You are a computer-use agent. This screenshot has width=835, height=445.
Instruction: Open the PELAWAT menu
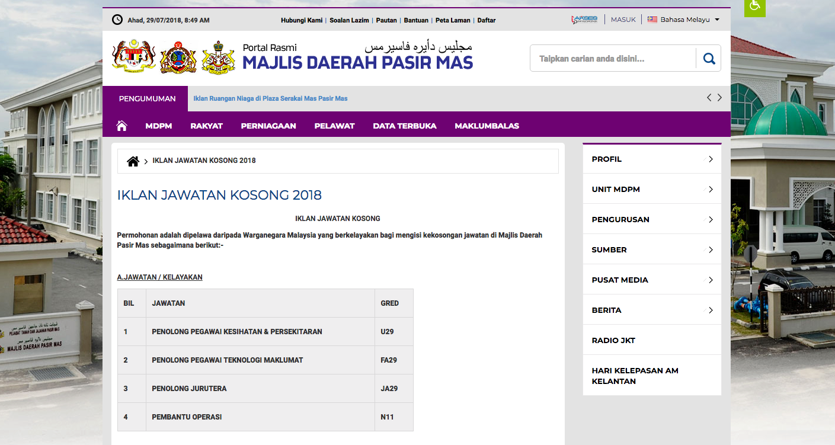334,126
